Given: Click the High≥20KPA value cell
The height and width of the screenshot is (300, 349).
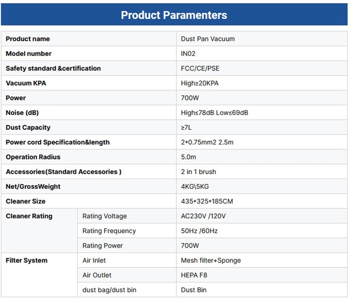Looking at the screenshot, I should 200,83.
